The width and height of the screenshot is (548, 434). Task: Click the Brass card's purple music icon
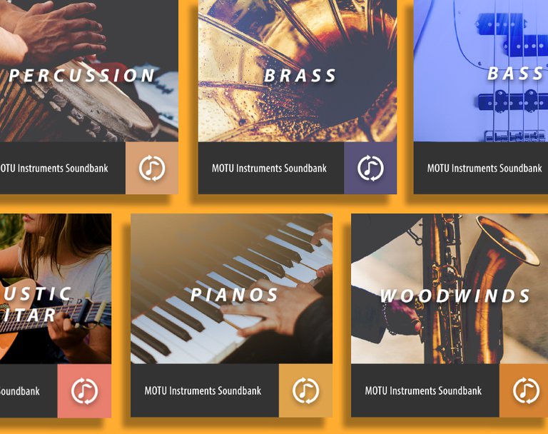370,168
